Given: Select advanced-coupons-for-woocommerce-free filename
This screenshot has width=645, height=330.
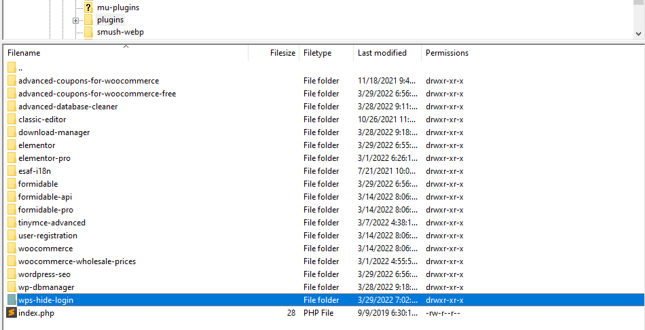Looking at the screenshot, I should [x=97, y=94].
